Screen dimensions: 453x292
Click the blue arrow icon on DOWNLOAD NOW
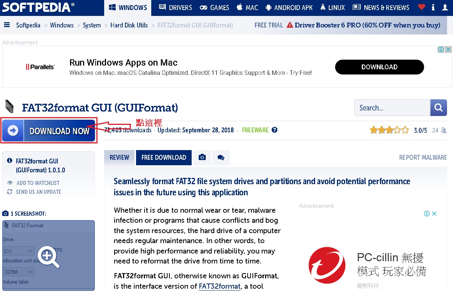(13, 130)
